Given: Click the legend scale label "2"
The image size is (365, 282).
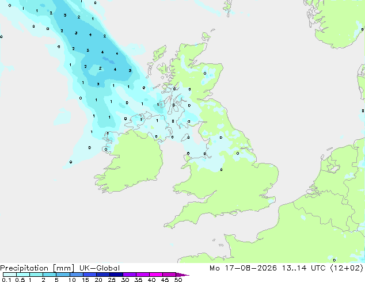Looking at the screenshot, I should pyautogui.click(x=43, y=280).
